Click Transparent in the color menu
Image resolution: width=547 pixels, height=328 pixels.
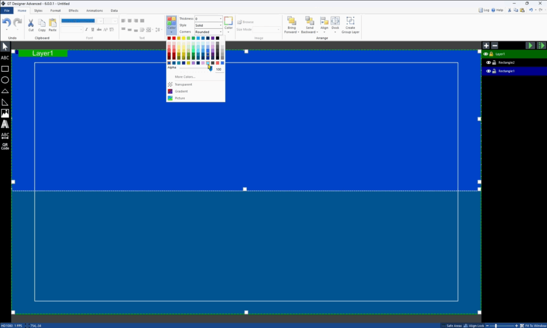(x=183, y=85)
